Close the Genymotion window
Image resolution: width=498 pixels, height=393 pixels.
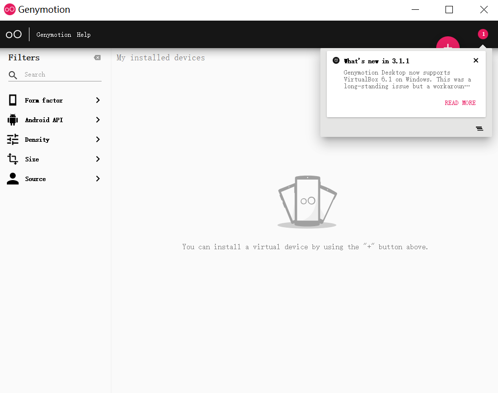[x=484, y=9]
